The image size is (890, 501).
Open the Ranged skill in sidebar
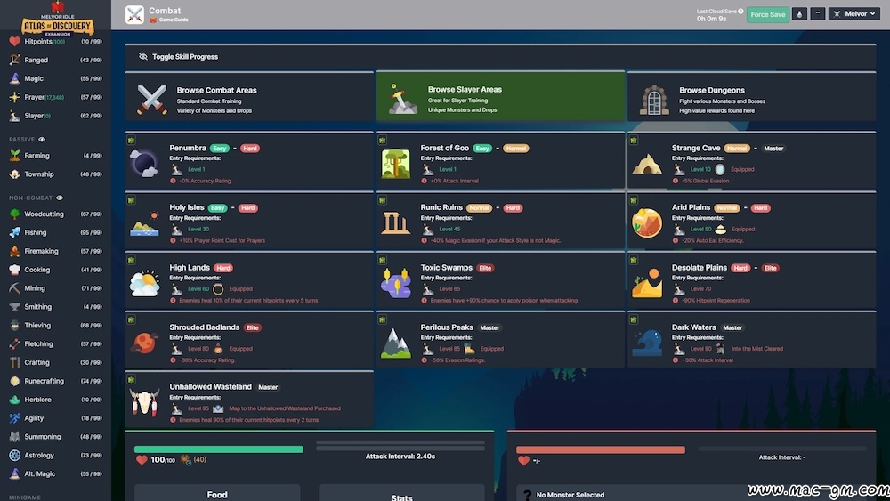[x=55, y=60]
